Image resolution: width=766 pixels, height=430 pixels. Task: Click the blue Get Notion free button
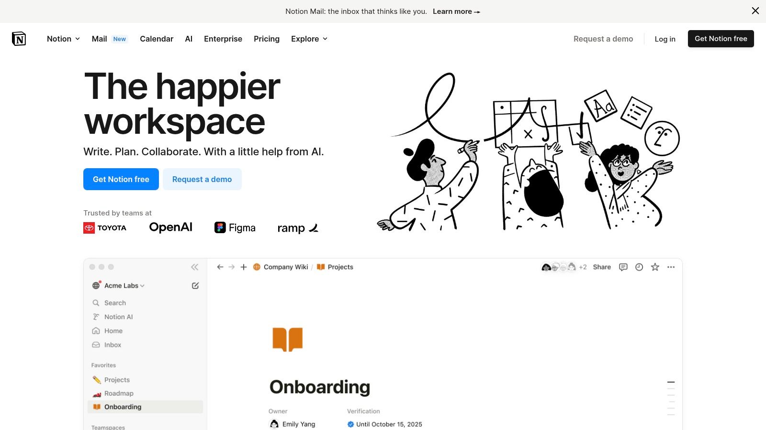coord(121,179)
